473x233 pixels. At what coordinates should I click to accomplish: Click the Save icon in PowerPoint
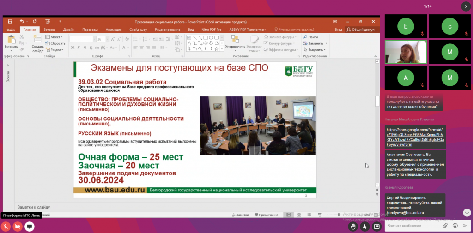(x=10, y=21)
